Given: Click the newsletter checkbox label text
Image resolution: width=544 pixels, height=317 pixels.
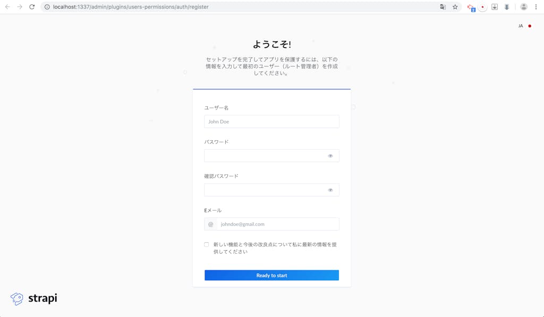Looking at the screenshot, I should pyautogui.click(x=275, y=248).
